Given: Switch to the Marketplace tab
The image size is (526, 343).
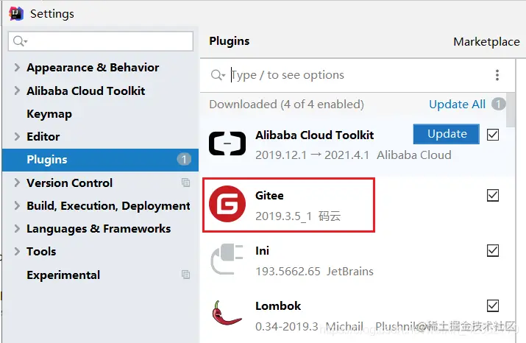Looking at the screenshot, I should [486, 42].
